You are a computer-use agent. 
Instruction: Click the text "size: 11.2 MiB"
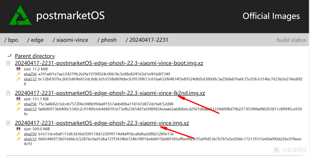[36, 69]
